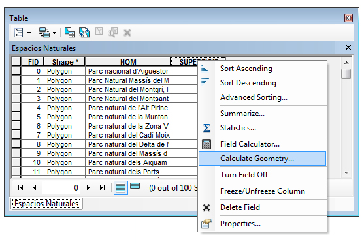Select Calculate Geometry menu item

(x=262, y=159)
